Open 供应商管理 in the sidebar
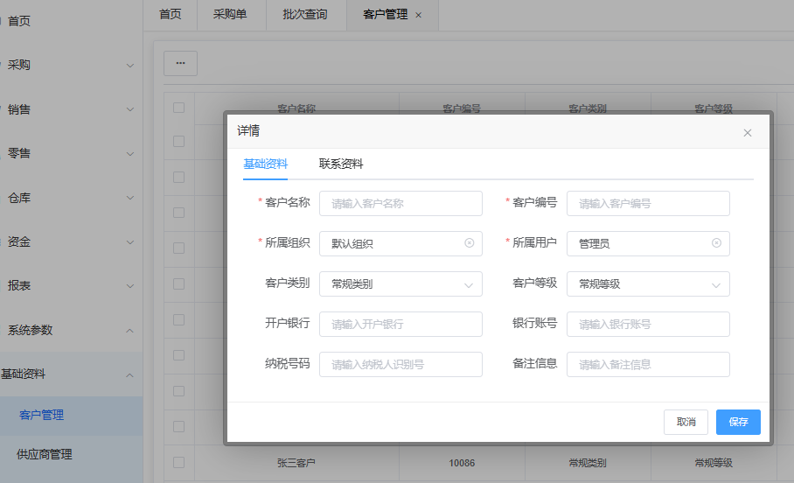The width and height of the screenshot is (794, 483). tap(56, 454)
